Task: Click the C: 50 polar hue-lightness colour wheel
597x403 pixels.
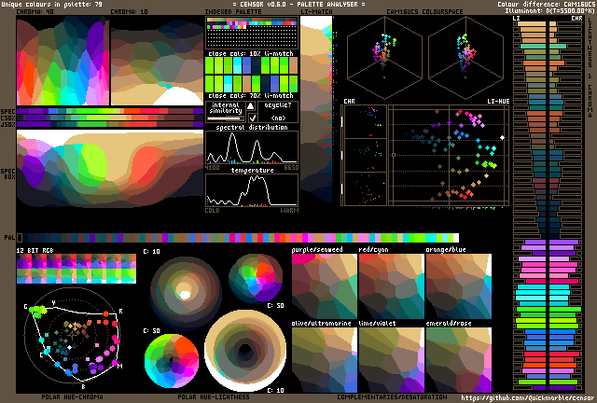Action: coord(174,360)
